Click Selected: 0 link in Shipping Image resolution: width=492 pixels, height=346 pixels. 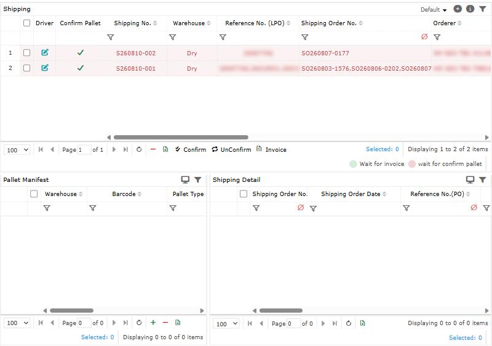tap(382, 149)
